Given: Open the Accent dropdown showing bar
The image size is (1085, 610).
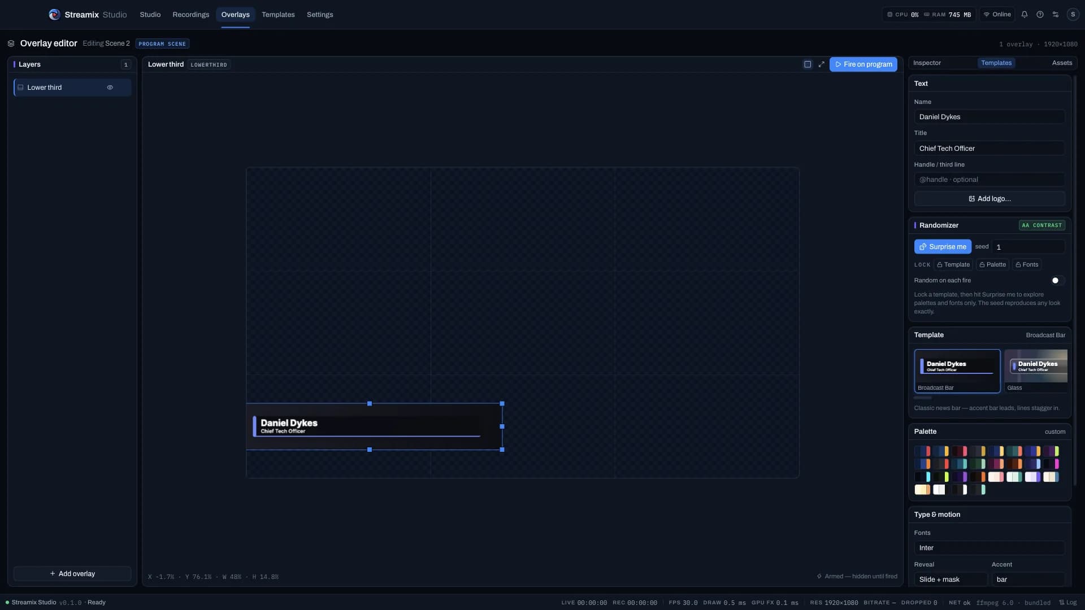Looking at the screenshot, I should (1028, 579).
